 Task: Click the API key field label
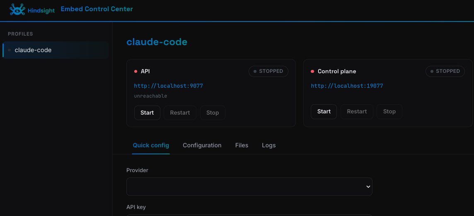(136, 207)
